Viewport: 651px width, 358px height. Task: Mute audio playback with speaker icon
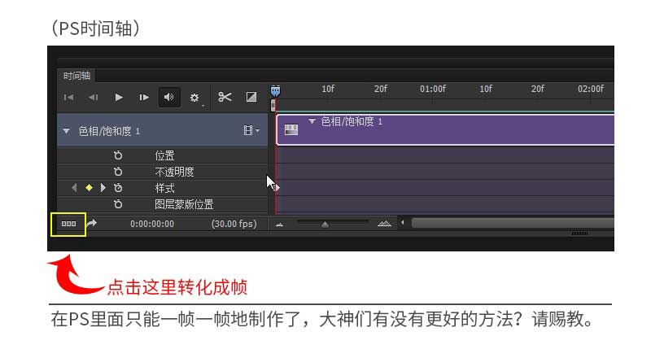[169, 97]
